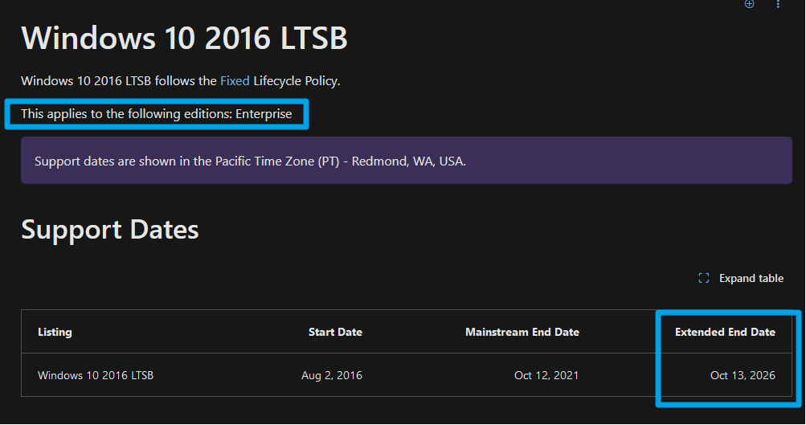Select the Oct 13, 2026 extended end cell

(743, 375)
